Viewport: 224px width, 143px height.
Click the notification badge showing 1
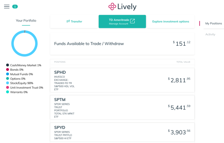tap(15, 6)
